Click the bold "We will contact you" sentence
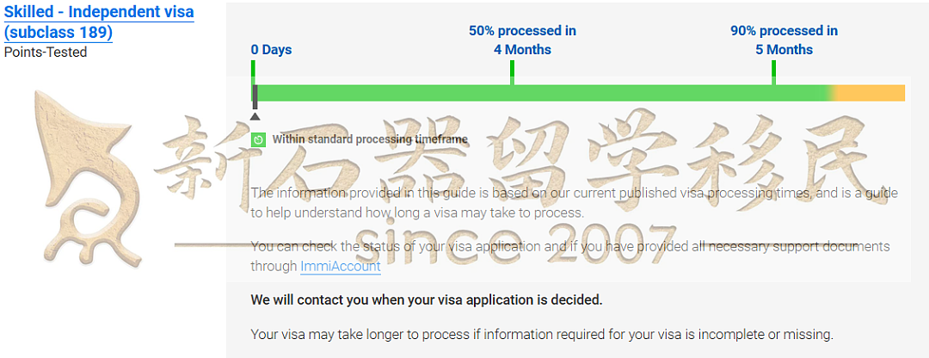The image size is (929, 358). 427,300
